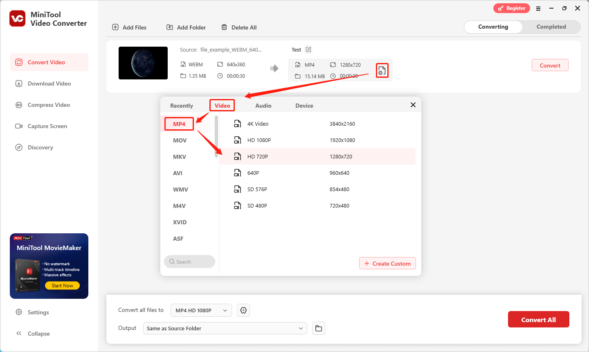Click the video thumbnail of the Earth

(x=143, y=63)
